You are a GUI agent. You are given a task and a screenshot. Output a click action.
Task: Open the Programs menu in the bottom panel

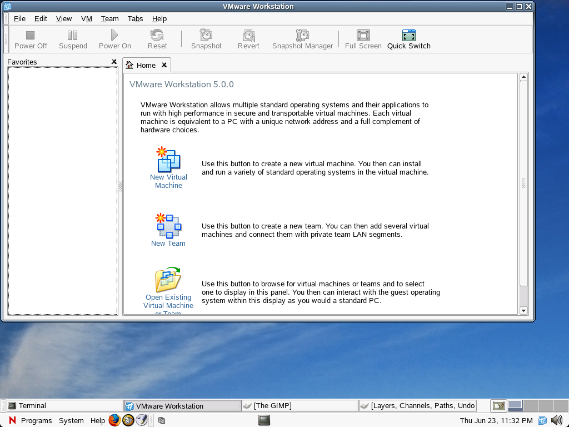[x=36, y=421]
